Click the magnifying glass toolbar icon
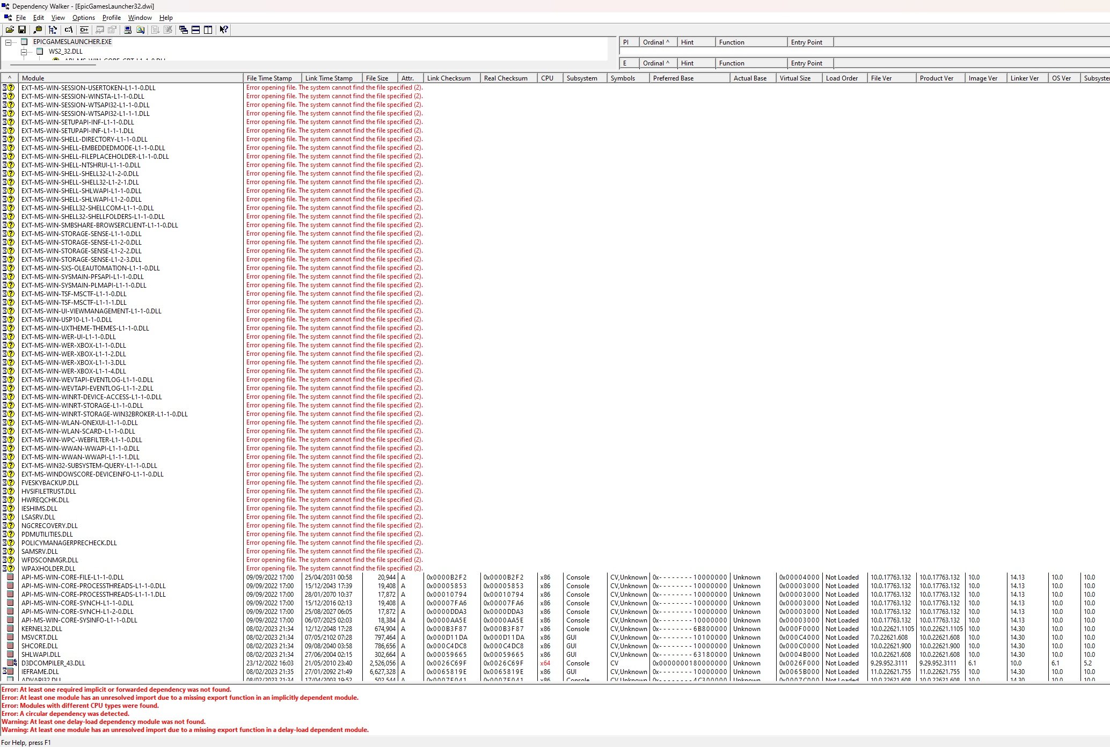The image size is (1110, 747). point(140,30)
